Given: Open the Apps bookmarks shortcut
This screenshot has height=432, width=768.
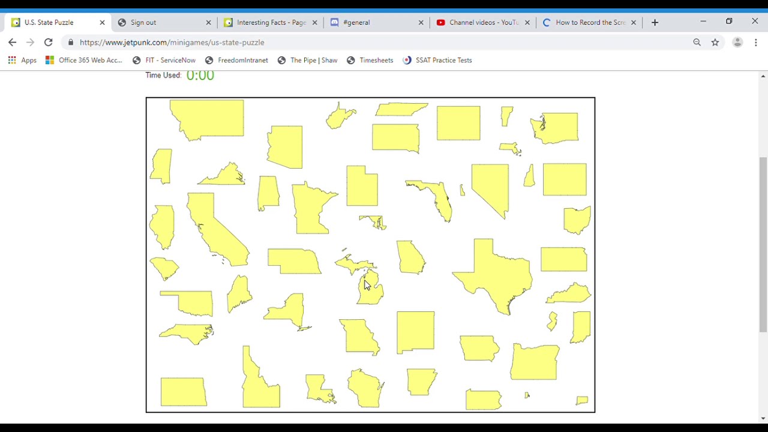Looking at the screenshot, I should coord(22,60).
